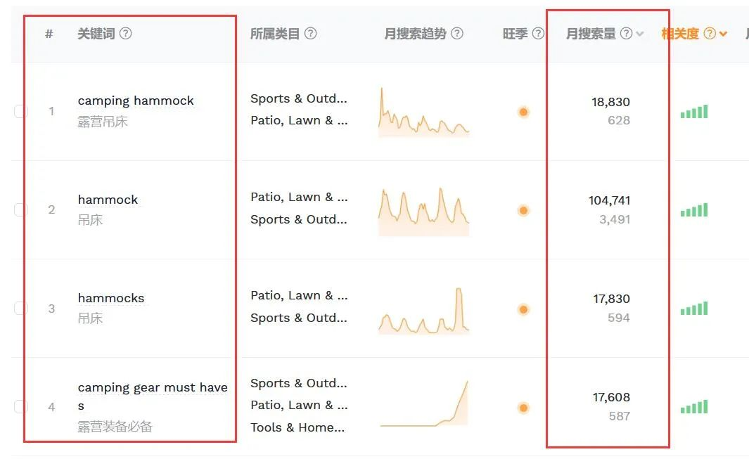Click help icon beside 所属类目 header
This screenshot has width=749, height=459.
coord(310,34)
